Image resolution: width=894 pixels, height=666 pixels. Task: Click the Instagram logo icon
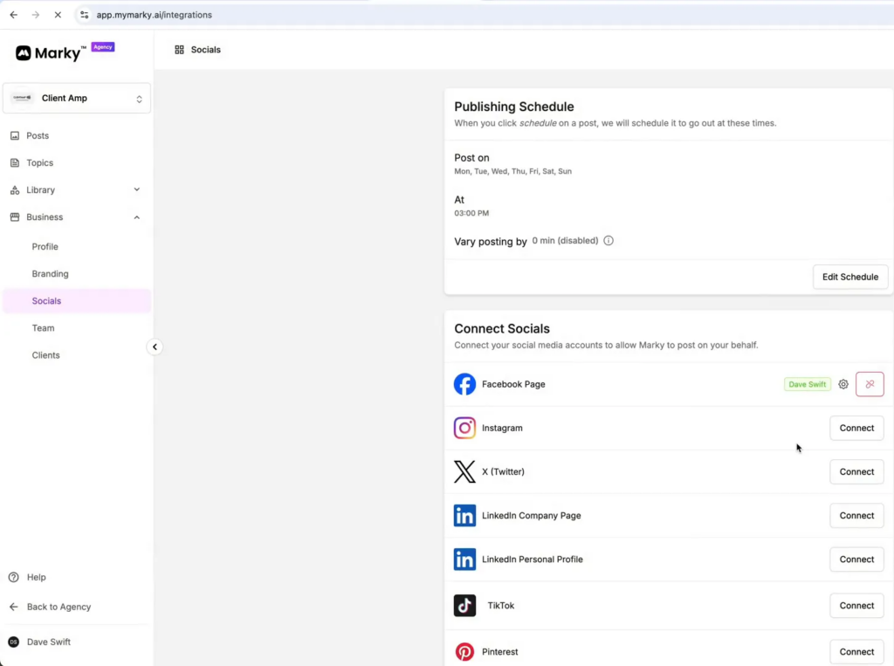(x=464, y=429)
